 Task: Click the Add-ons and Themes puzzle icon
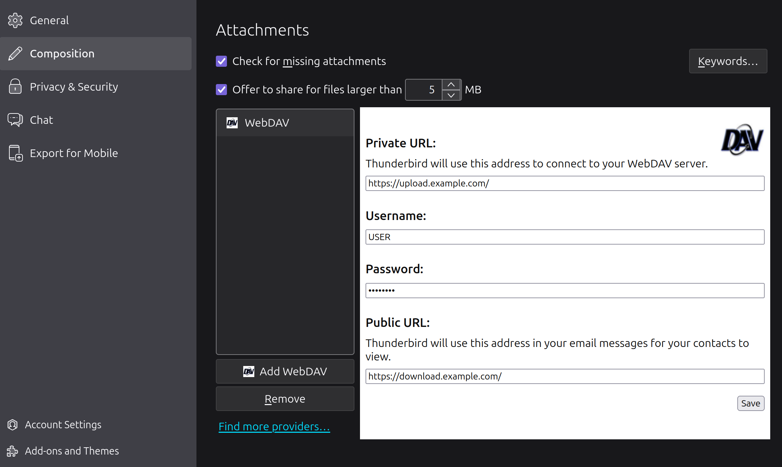click(x=12, y=451)
